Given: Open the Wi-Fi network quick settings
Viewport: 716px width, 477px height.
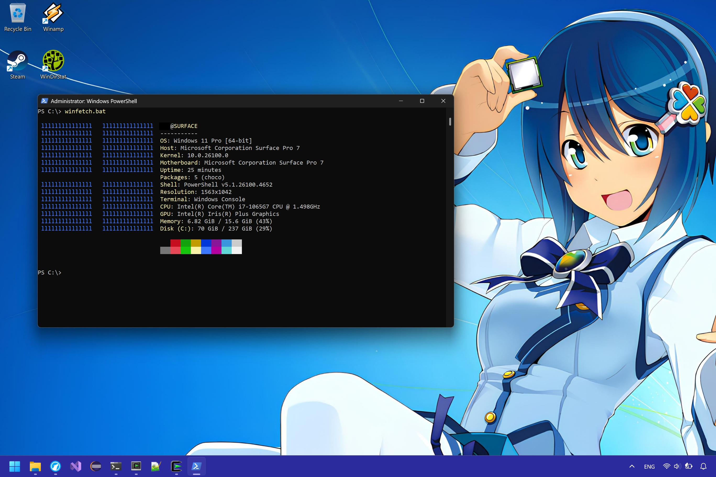Looking at the screenshot, I should tap(667, 466).
